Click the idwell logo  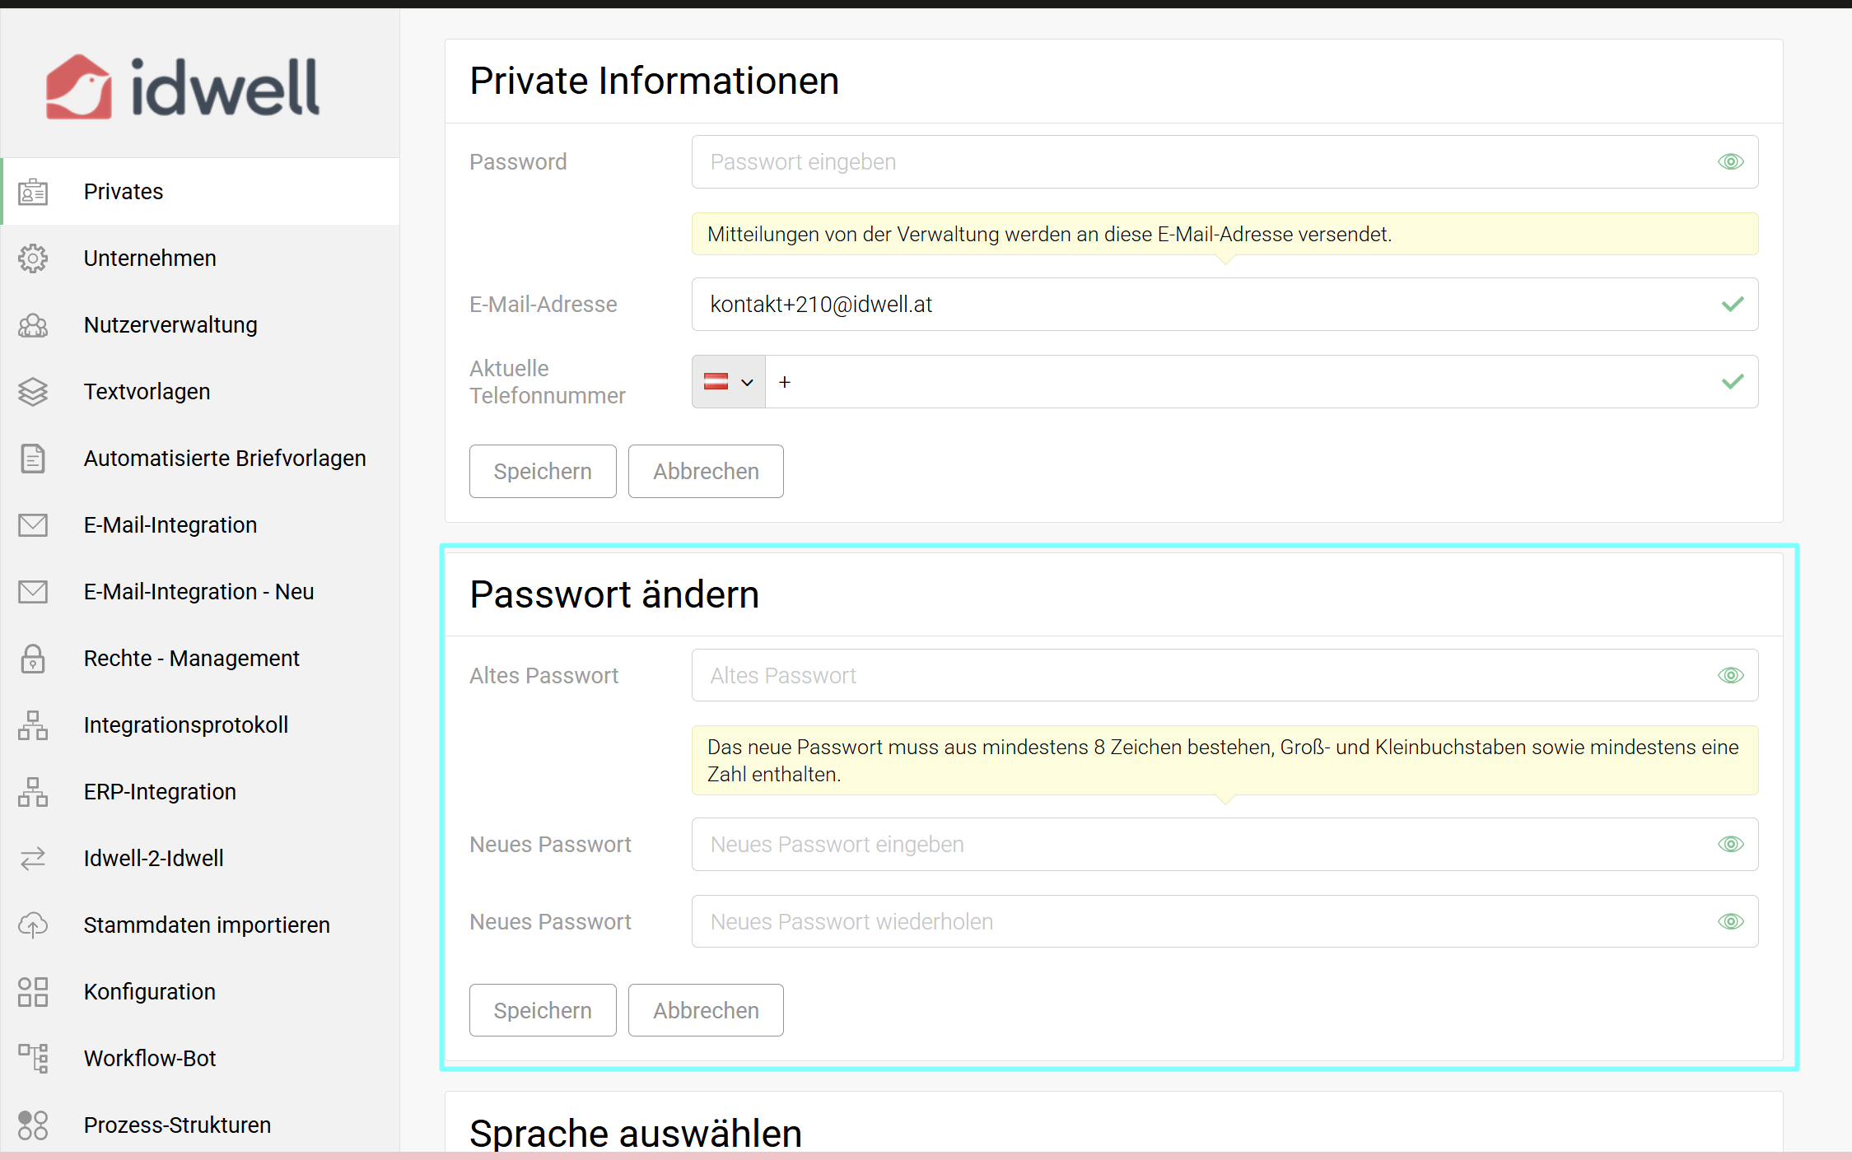(x=183, y=86)
